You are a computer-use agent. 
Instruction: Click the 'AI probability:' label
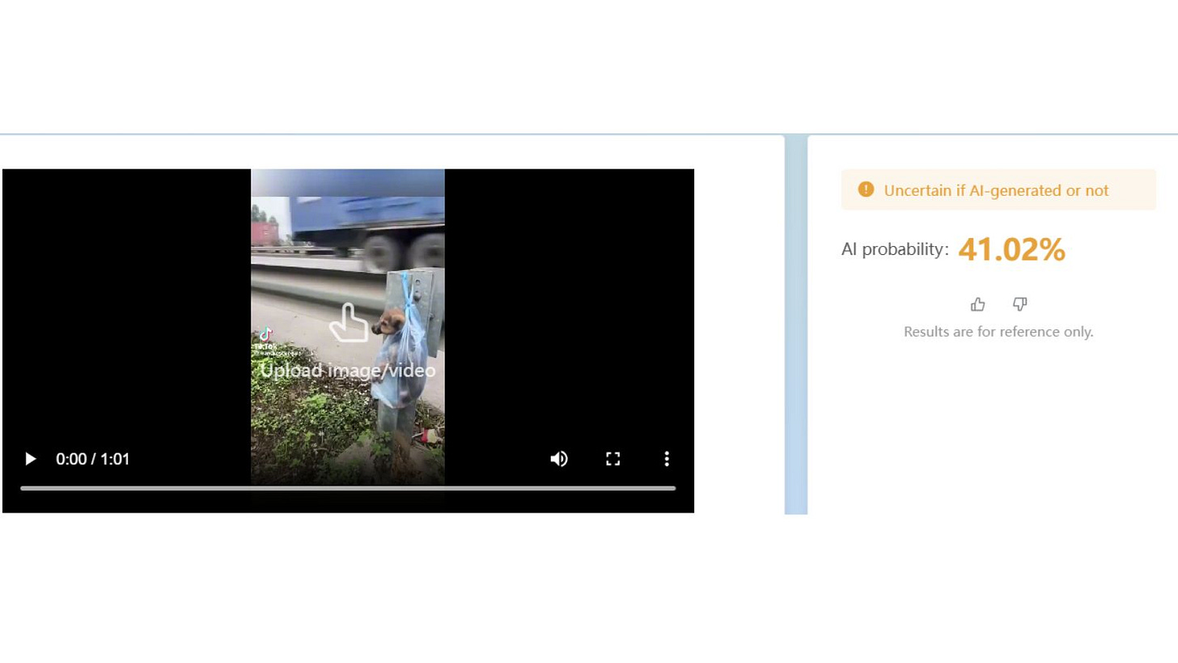pos(895,249)
